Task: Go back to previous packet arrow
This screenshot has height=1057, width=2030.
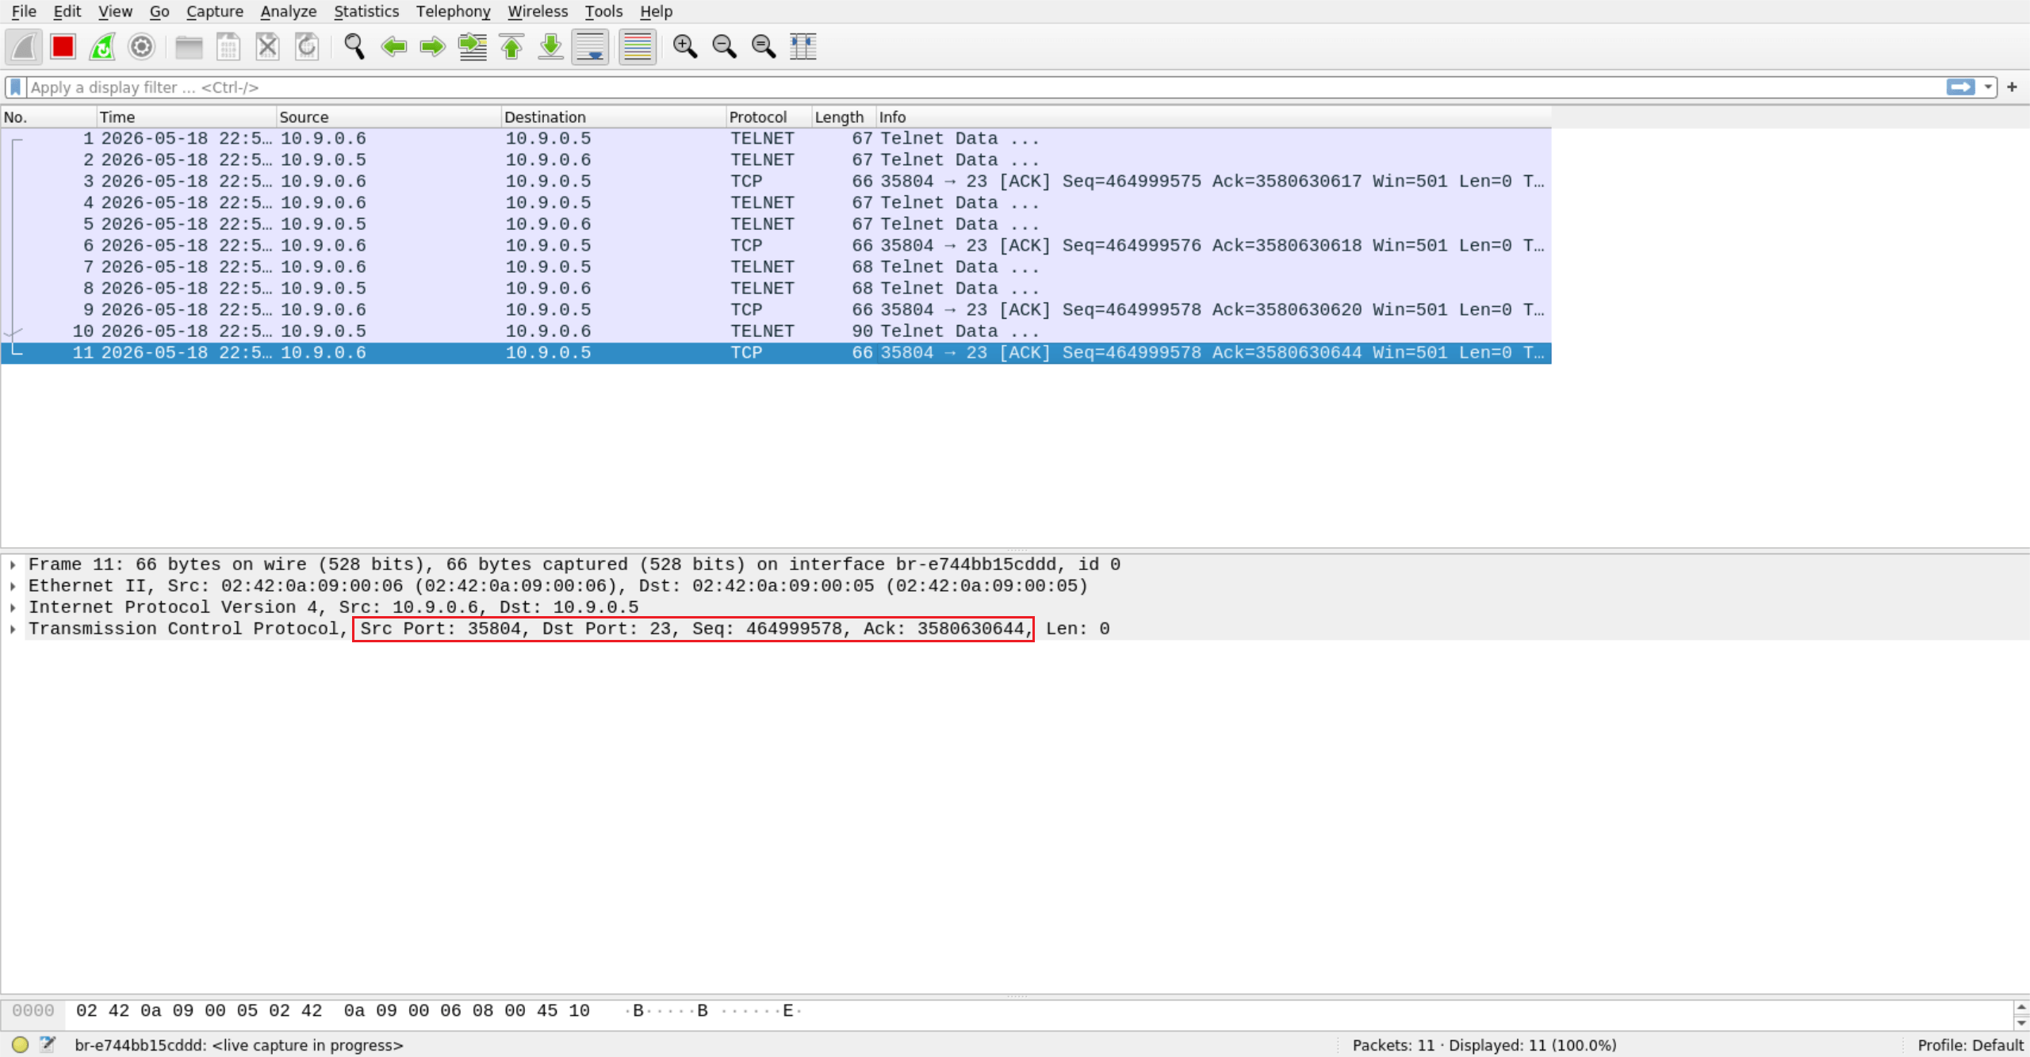Action: coord(393,47)
